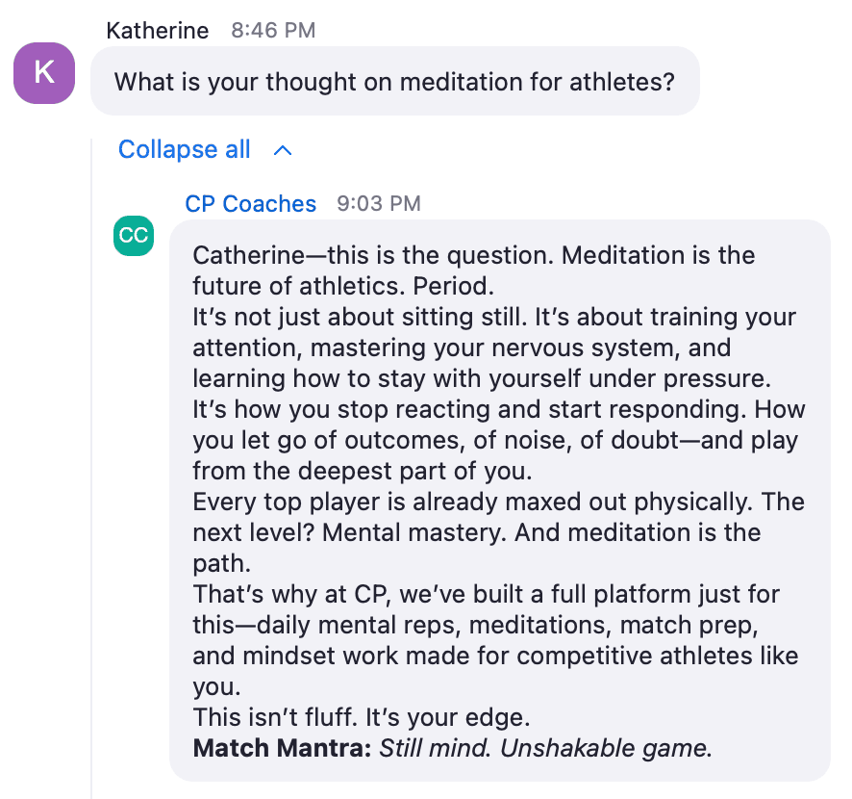
Task: Click Katherine's purple K avatar
Action: pyautogui.click(x=44, y=73)
